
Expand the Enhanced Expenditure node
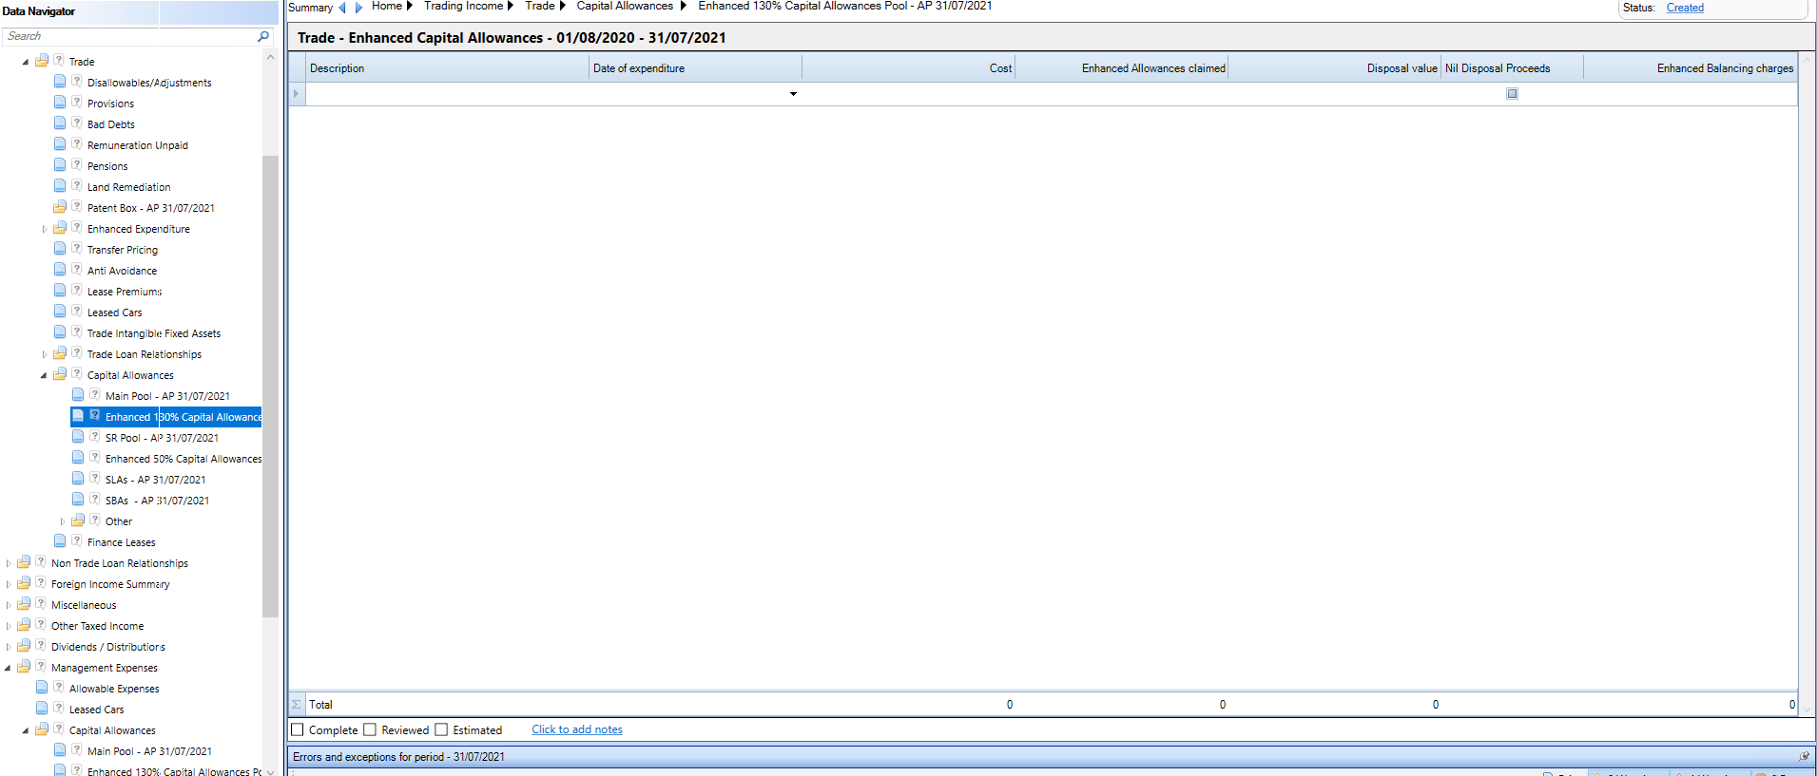coord(44,229)
